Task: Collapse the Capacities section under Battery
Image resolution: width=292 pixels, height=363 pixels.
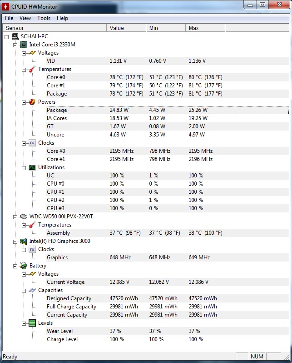Action: coord(24,290)
